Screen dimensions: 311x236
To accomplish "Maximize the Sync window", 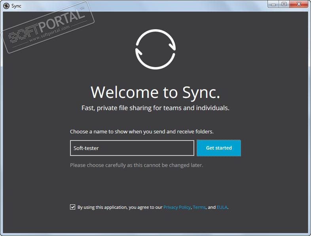I will click(x=284, y=4).
